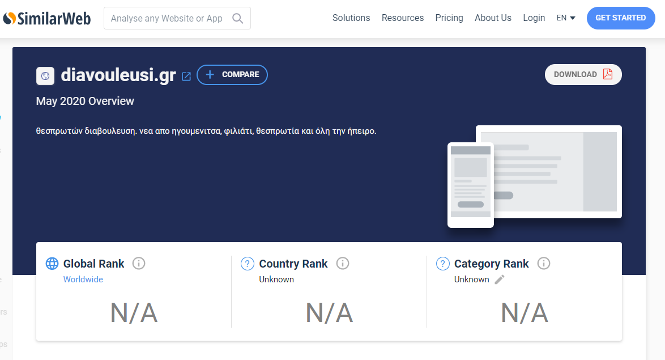The height and width of the screenshot is (360, 665).
Task: Click Unknown under Country Rank
Action: click(276, 279)
